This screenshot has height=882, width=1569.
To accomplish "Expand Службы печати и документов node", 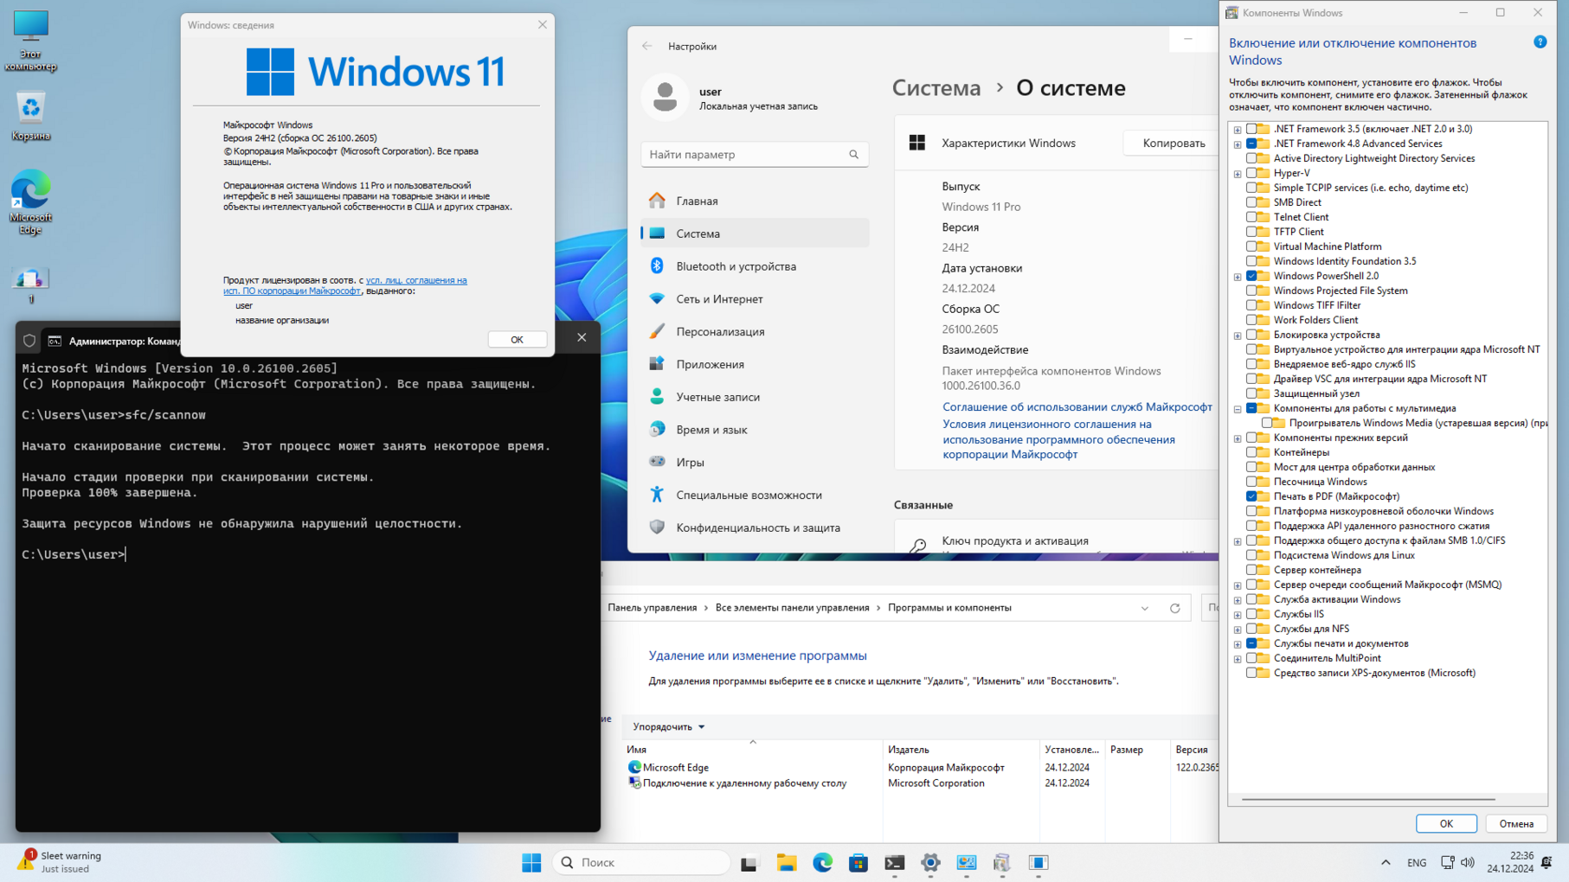I will coord(1238,644).
